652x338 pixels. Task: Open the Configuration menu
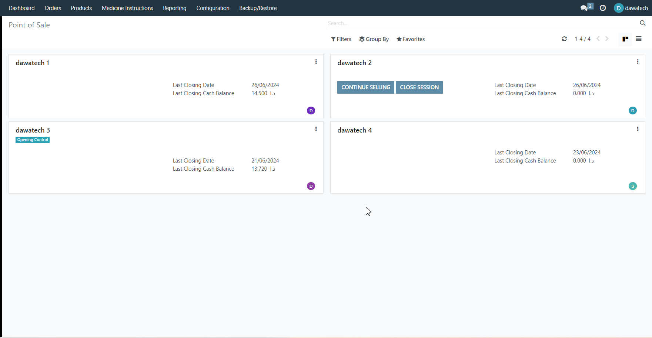coord(213,8)
